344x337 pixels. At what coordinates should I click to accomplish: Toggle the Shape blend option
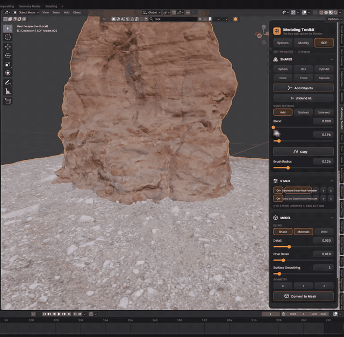tap(283, 232)
